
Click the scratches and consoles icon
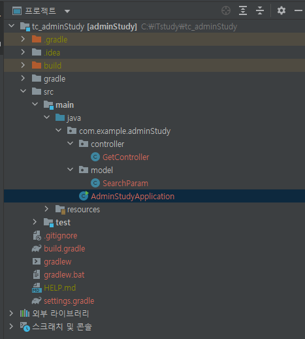(25, 327)
